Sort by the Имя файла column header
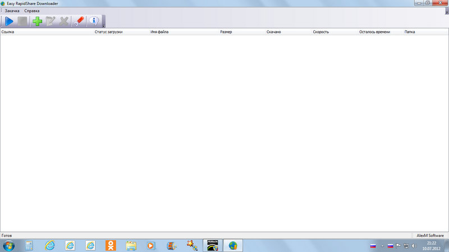The width and height of the screenshot is (449, 252). coord(184,32)
